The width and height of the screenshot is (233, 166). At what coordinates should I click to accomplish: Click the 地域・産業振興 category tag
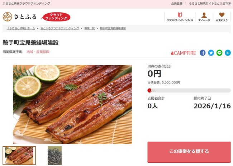[38, 52]
